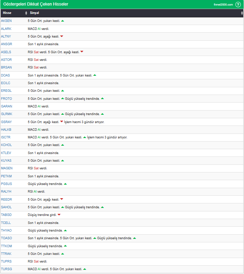Click green up arrow in PGSUS row
The height and width of the screenshot is (274, 244).
pos(65,184)
